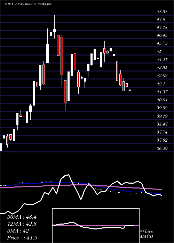
Task: Click the '45' price axis label
Action: pos(159,52)
